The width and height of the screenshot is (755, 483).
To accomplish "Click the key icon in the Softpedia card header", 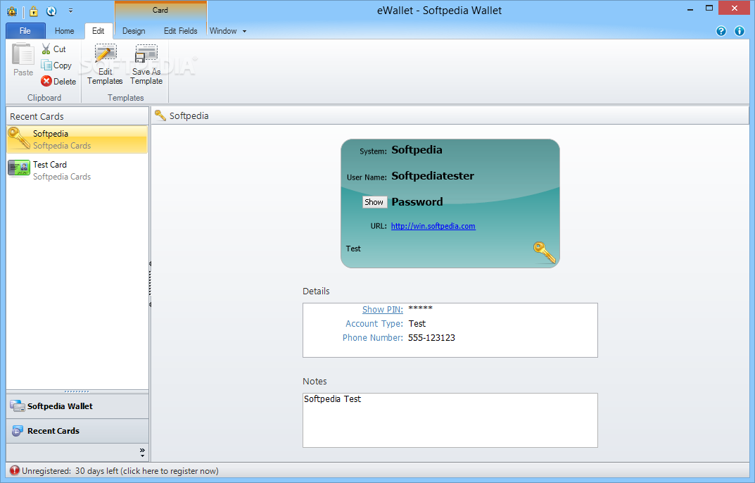I will tap(160, 115).
